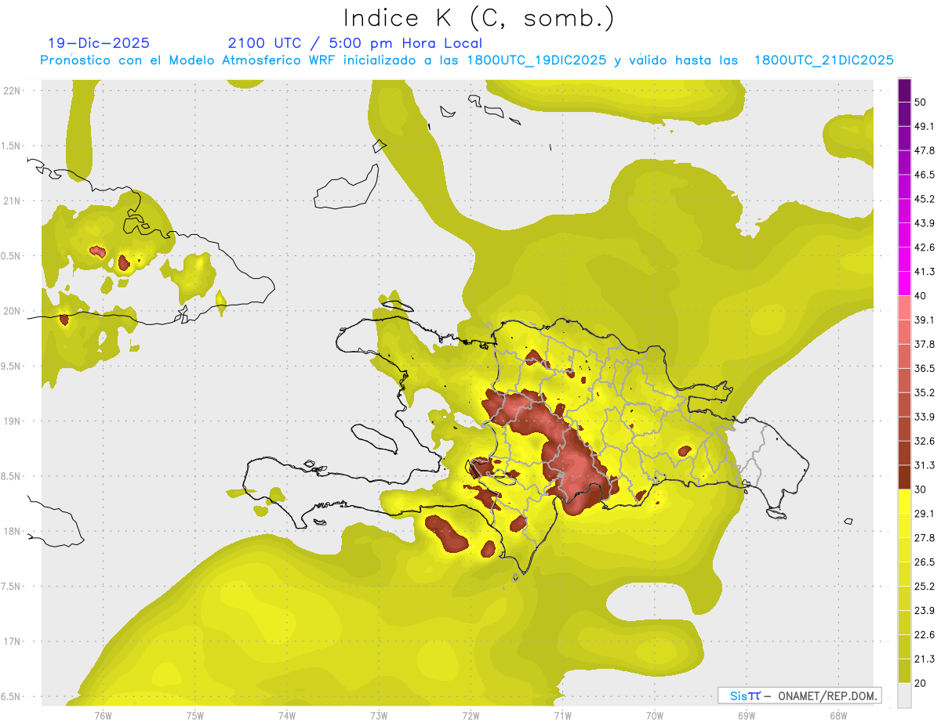
Task: Click the "76W" longitude label
Action: (103, 714)
